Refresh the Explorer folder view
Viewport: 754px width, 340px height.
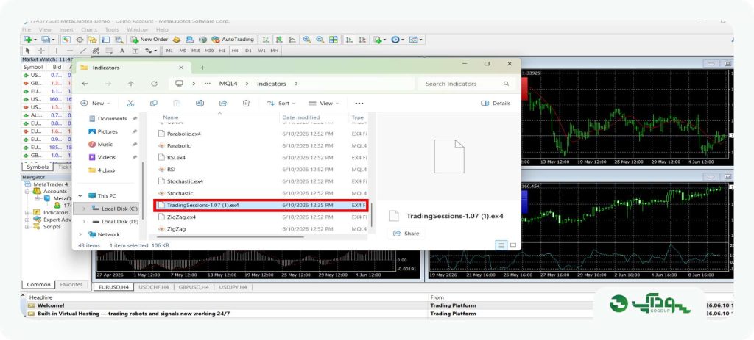point(154,84)
